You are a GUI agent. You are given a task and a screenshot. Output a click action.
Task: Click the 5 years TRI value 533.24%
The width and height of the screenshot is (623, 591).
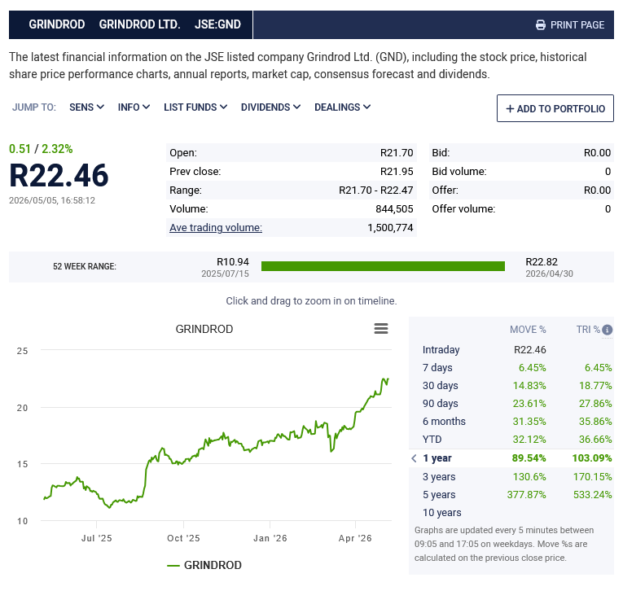592,495
